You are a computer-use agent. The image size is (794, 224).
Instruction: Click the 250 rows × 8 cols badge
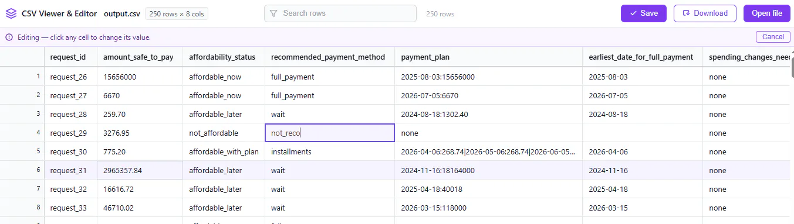click(176, 13)
